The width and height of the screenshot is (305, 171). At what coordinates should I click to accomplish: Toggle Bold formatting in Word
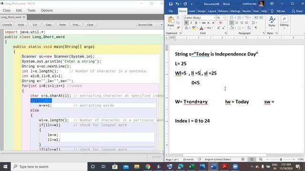click(186, 23)
